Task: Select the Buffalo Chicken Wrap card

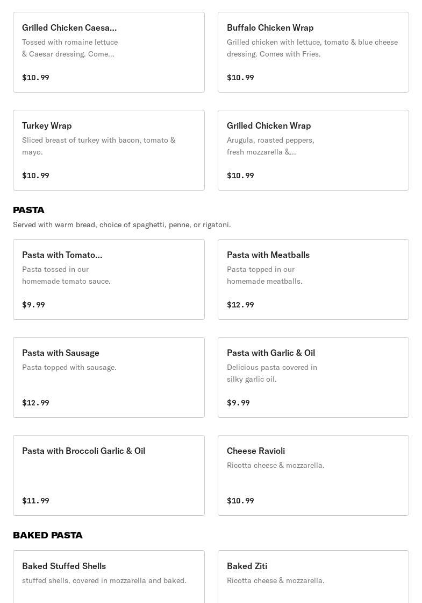Action: [313, 52]
